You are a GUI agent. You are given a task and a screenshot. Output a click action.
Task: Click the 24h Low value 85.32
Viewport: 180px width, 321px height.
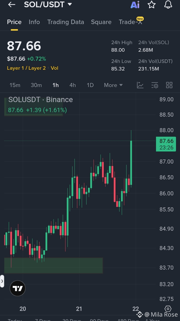(118, 69)
